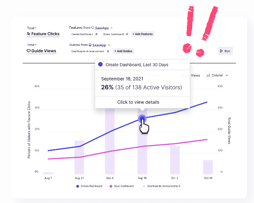Click the + Add Guides button
The height and width of the screenshot is (203, 254).
[123, 51]
